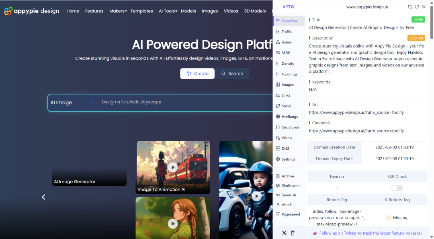Click the left carousel arrow

tap(43, 197)
